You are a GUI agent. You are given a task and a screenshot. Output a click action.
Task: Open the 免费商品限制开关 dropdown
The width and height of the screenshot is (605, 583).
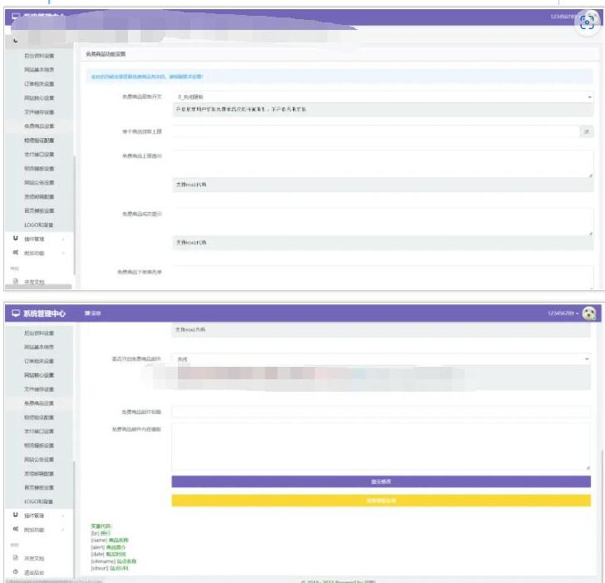point(382,96)
